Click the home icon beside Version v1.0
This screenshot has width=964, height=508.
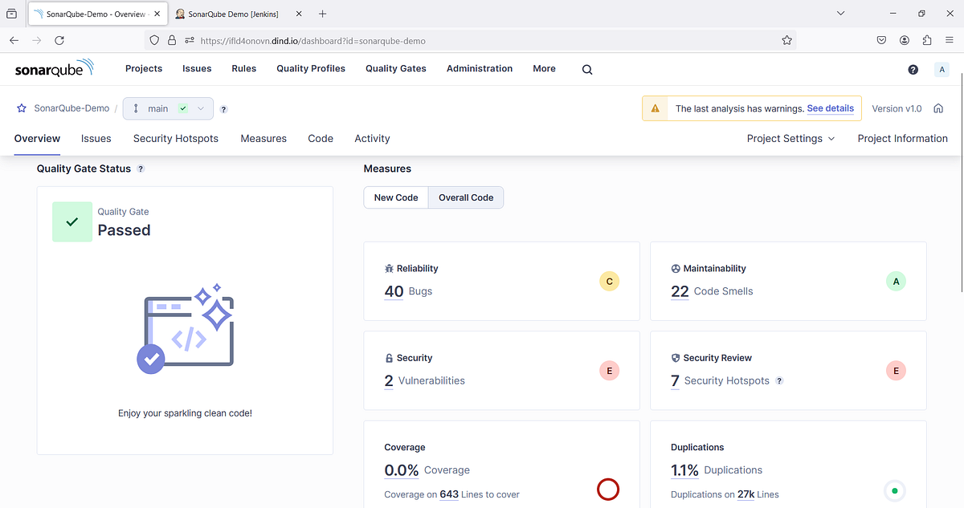938,108
